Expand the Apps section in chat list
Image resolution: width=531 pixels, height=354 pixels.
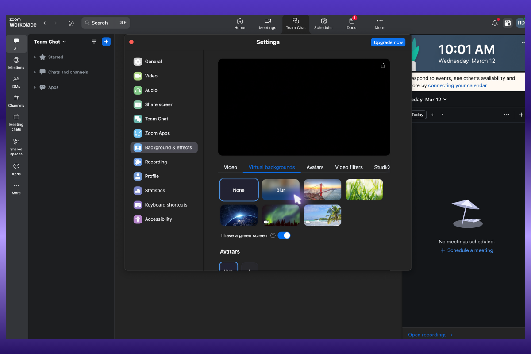[x=35, y=87]
